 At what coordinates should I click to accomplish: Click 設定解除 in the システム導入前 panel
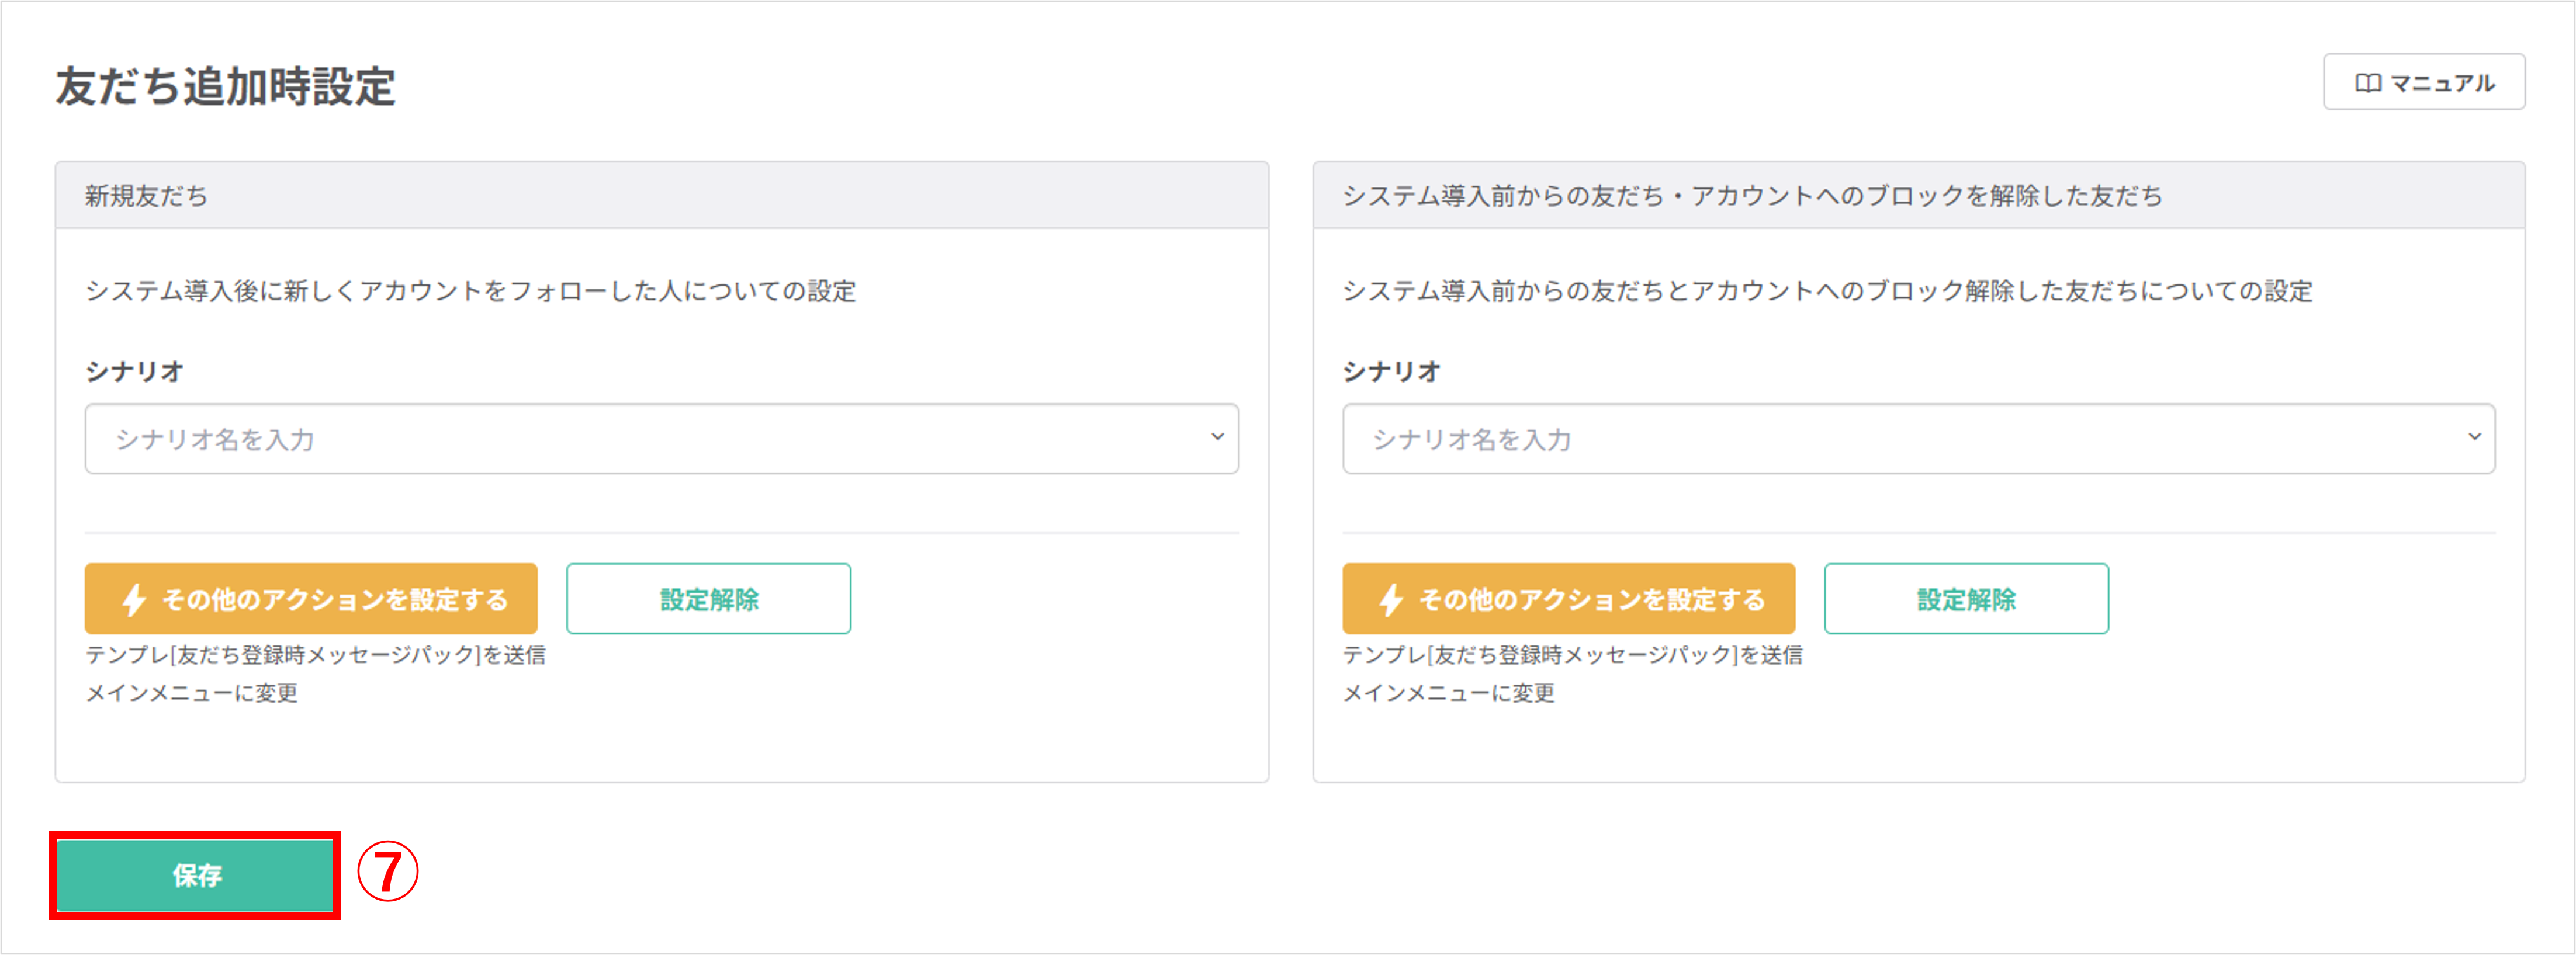[1966, 599]
